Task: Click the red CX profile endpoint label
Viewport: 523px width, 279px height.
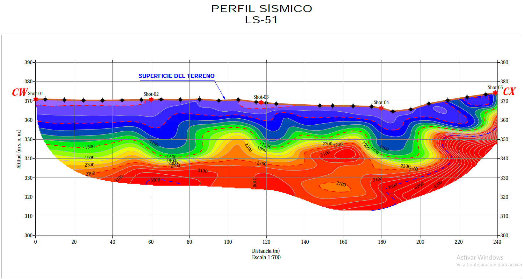Action: pyautogui.click(x=509, y=92)
